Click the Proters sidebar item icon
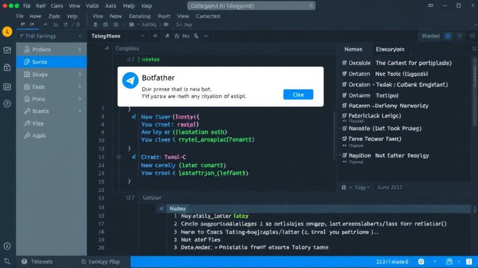The image size is (478, 268). (x=27, y=49)
